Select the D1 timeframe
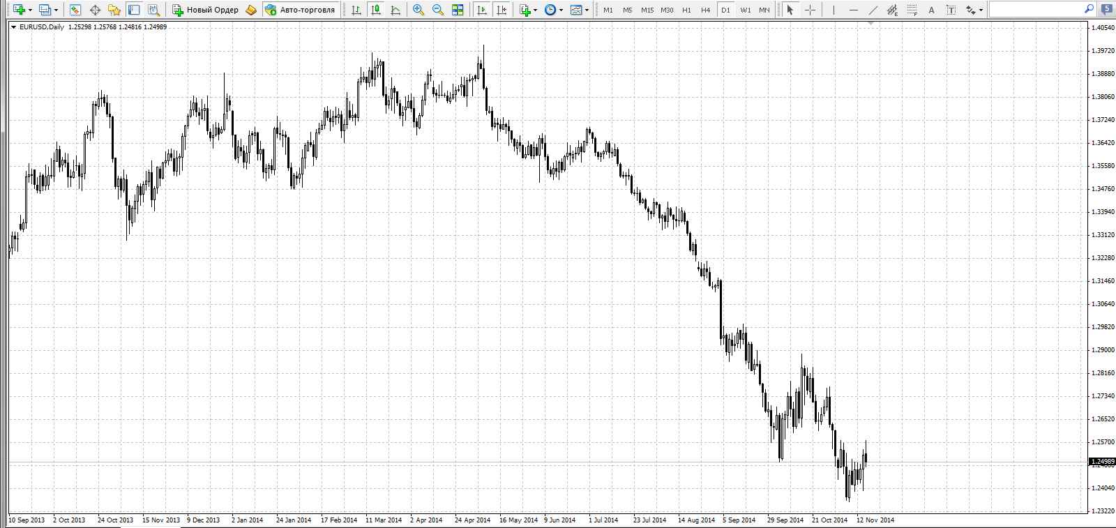 [x=725, y=10]
